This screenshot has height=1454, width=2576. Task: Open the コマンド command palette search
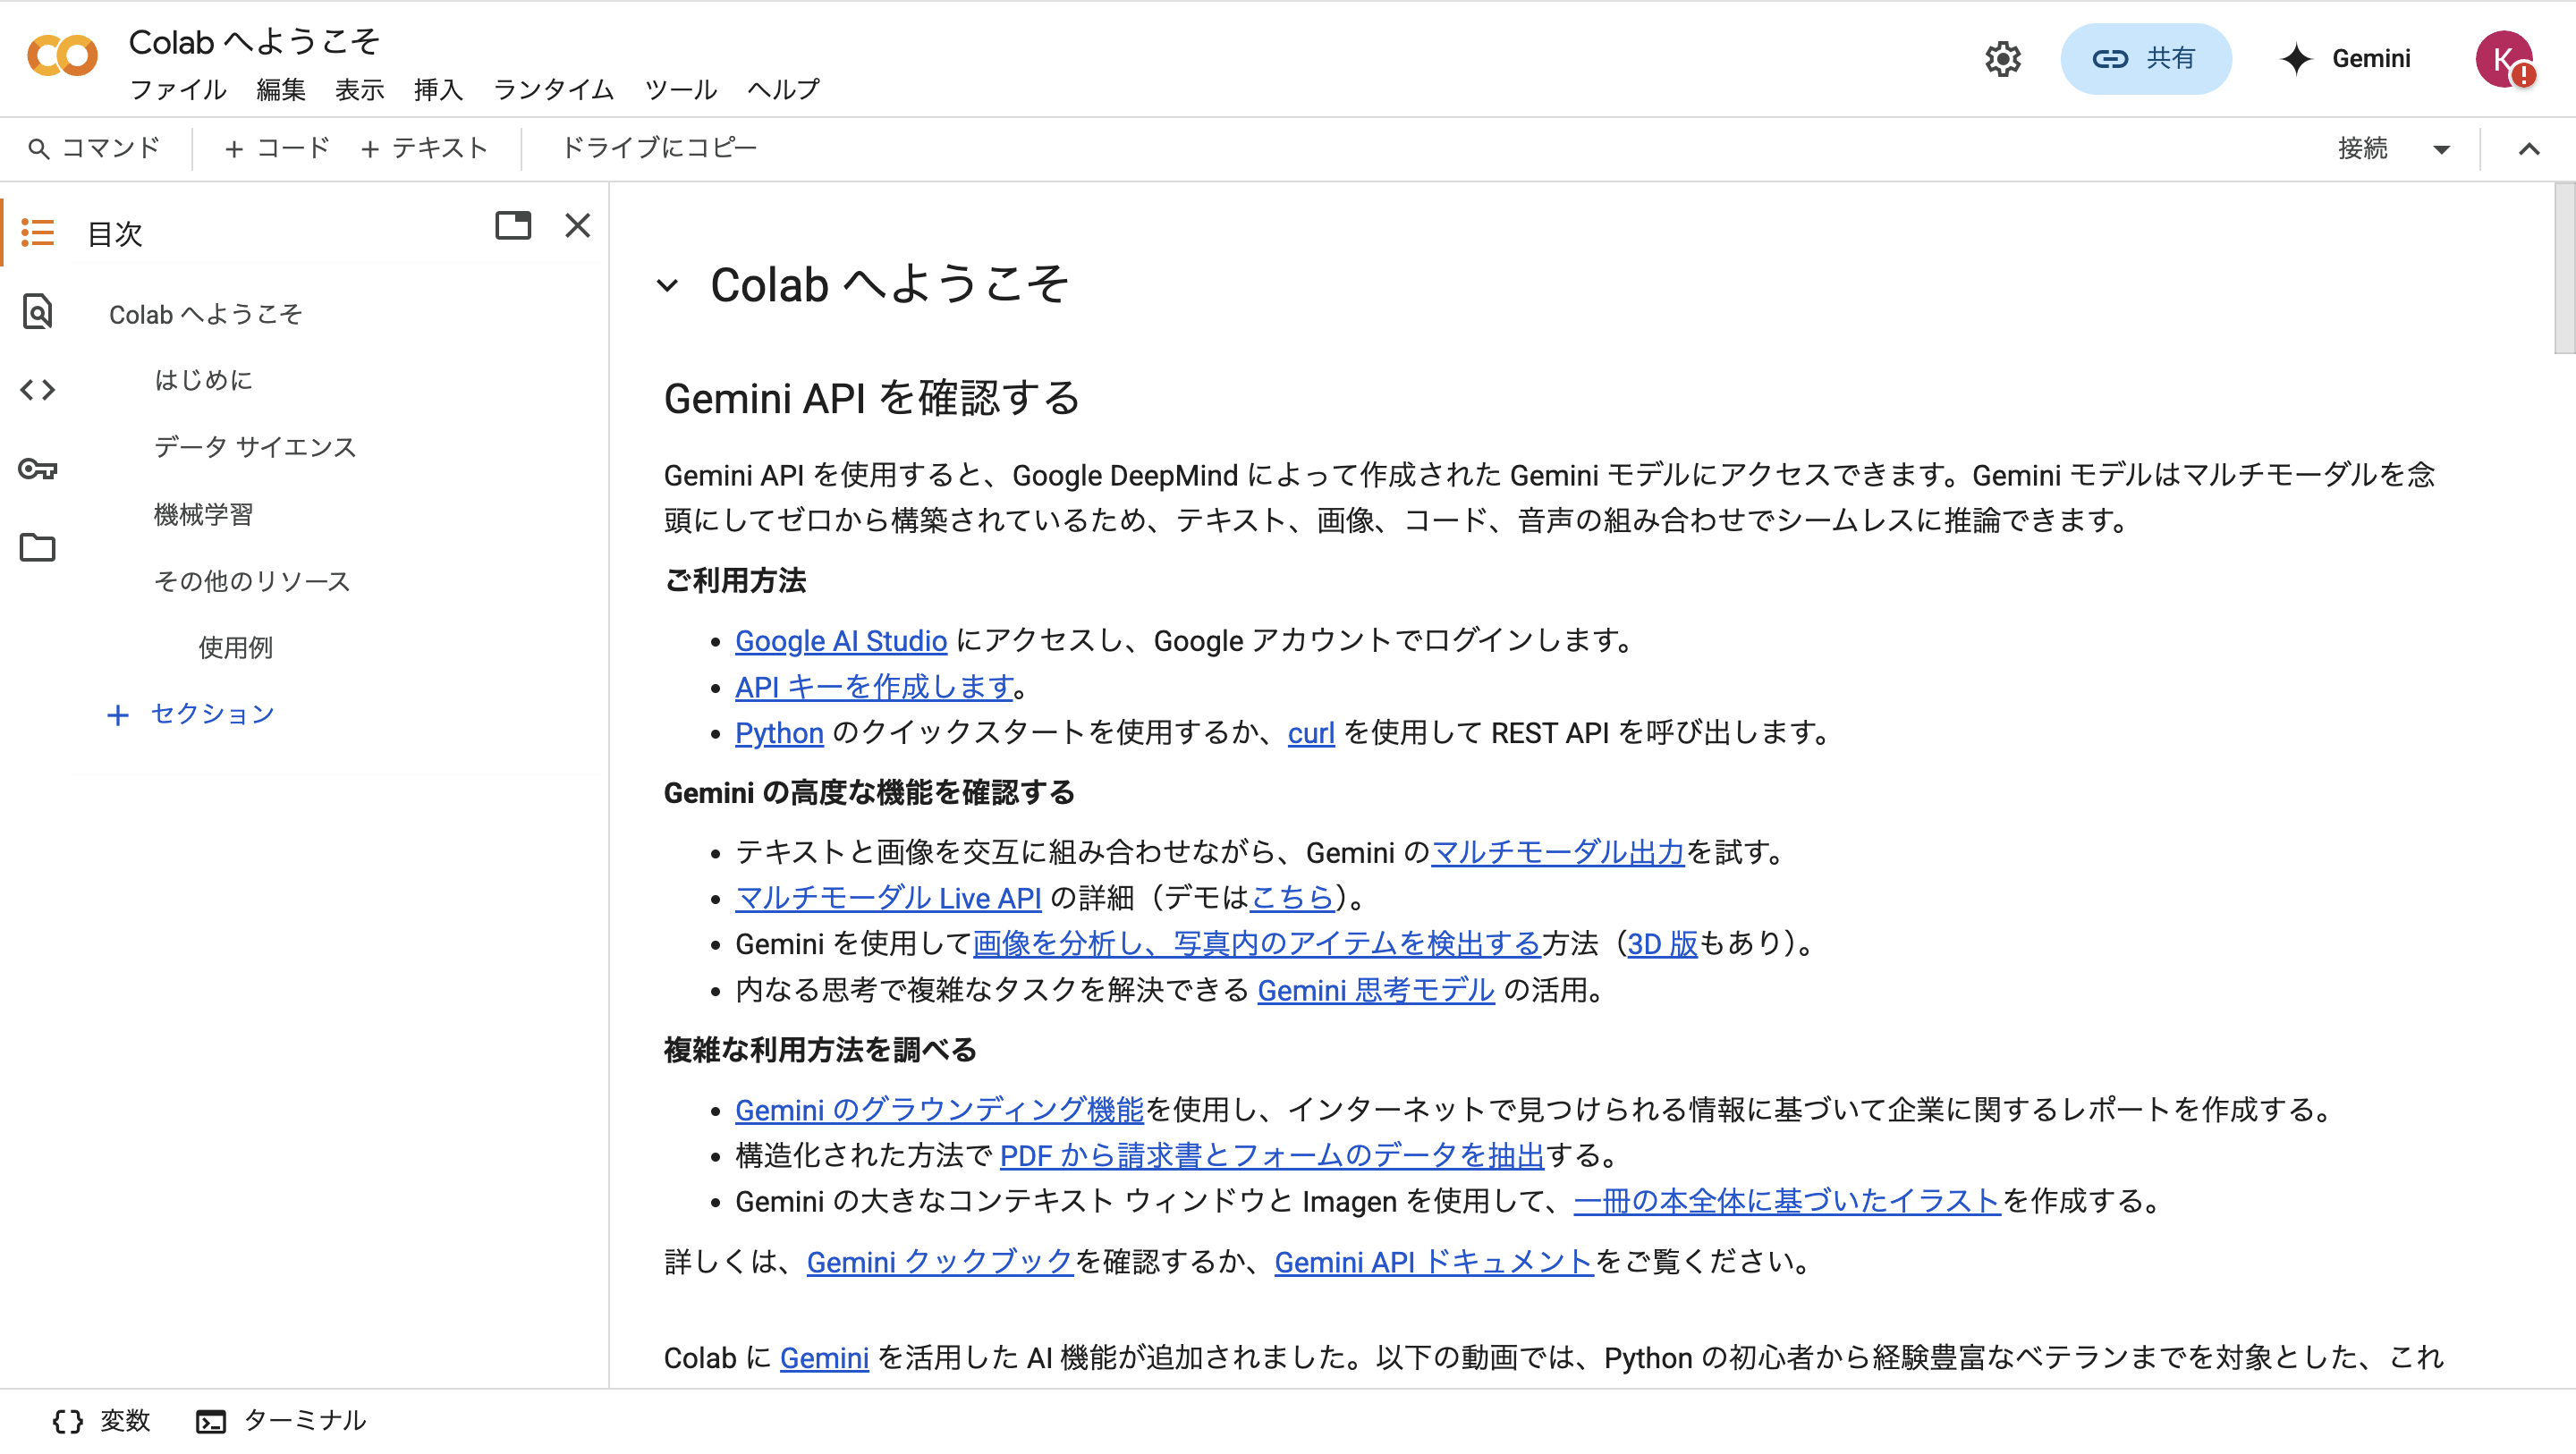click(x=94, y=148)
